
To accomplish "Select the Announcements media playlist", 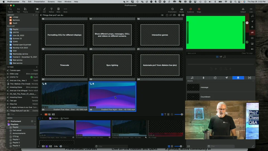I will tap(19, 133).
